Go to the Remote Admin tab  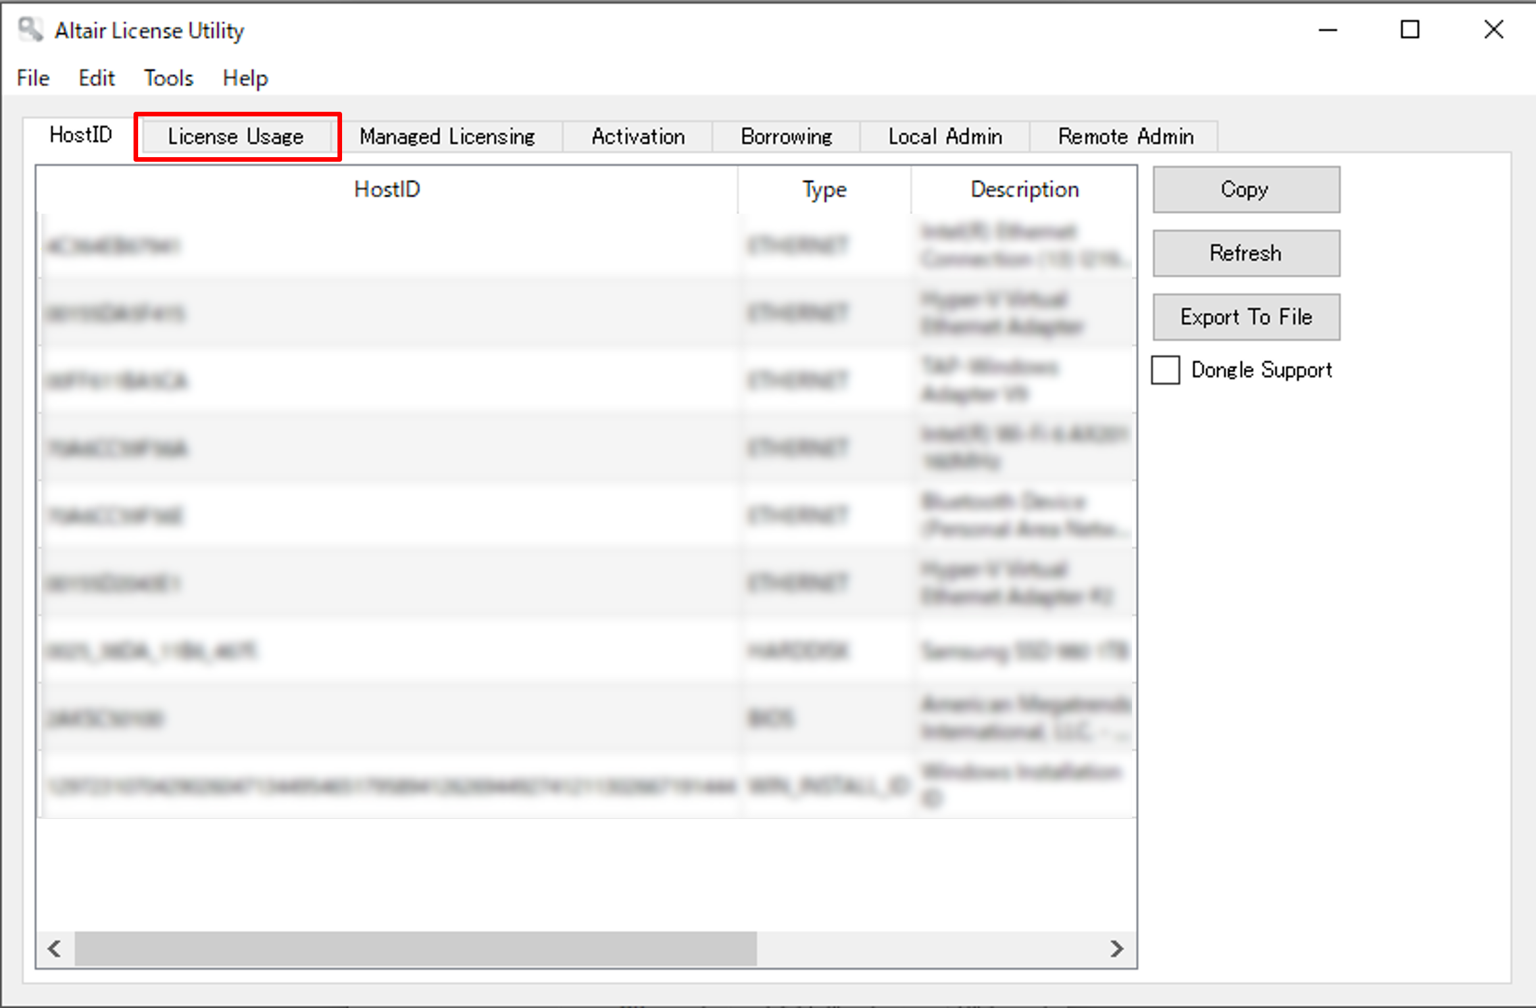pyautogui.click(x=1125, y=137)
